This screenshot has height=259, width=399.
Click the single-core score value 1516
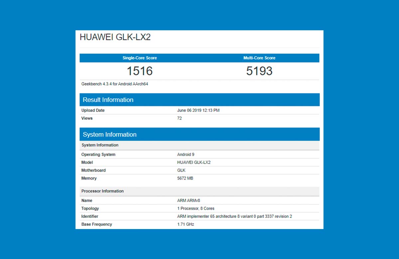click(140, 71)
